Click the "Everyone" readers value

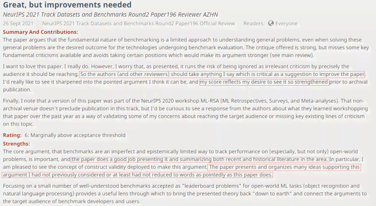tap(286, 24)
